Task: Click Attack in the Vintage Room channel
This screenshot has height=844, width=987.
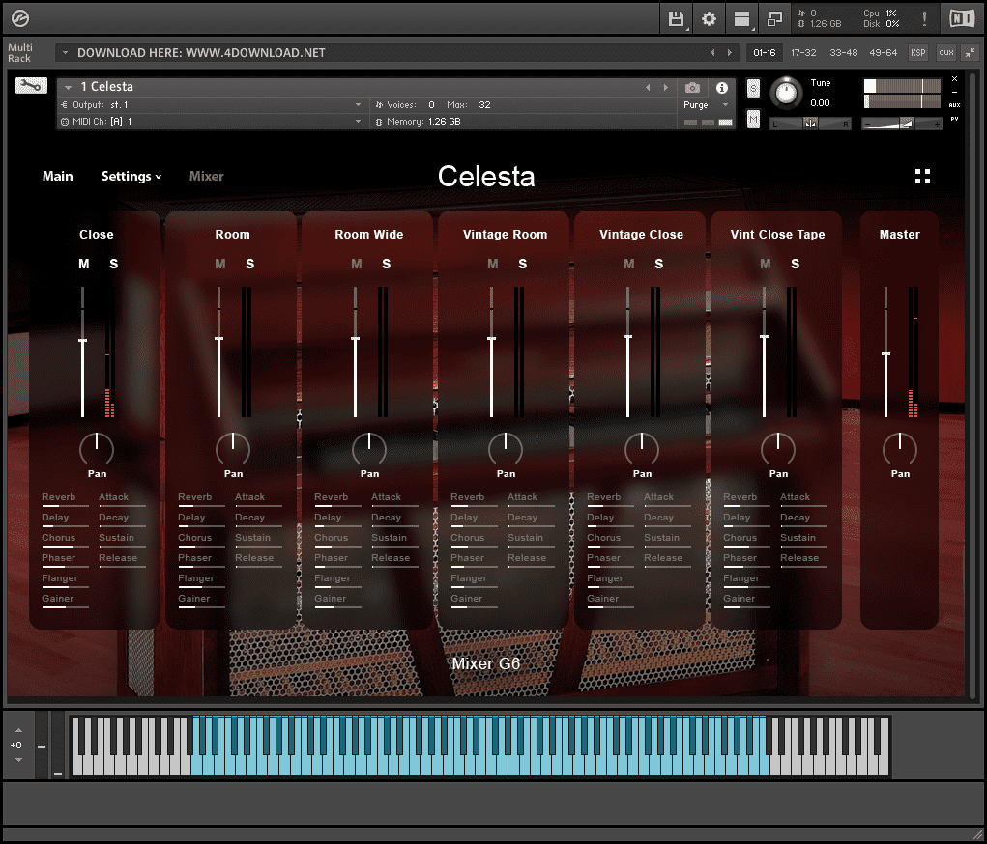Action: (522, 497)
